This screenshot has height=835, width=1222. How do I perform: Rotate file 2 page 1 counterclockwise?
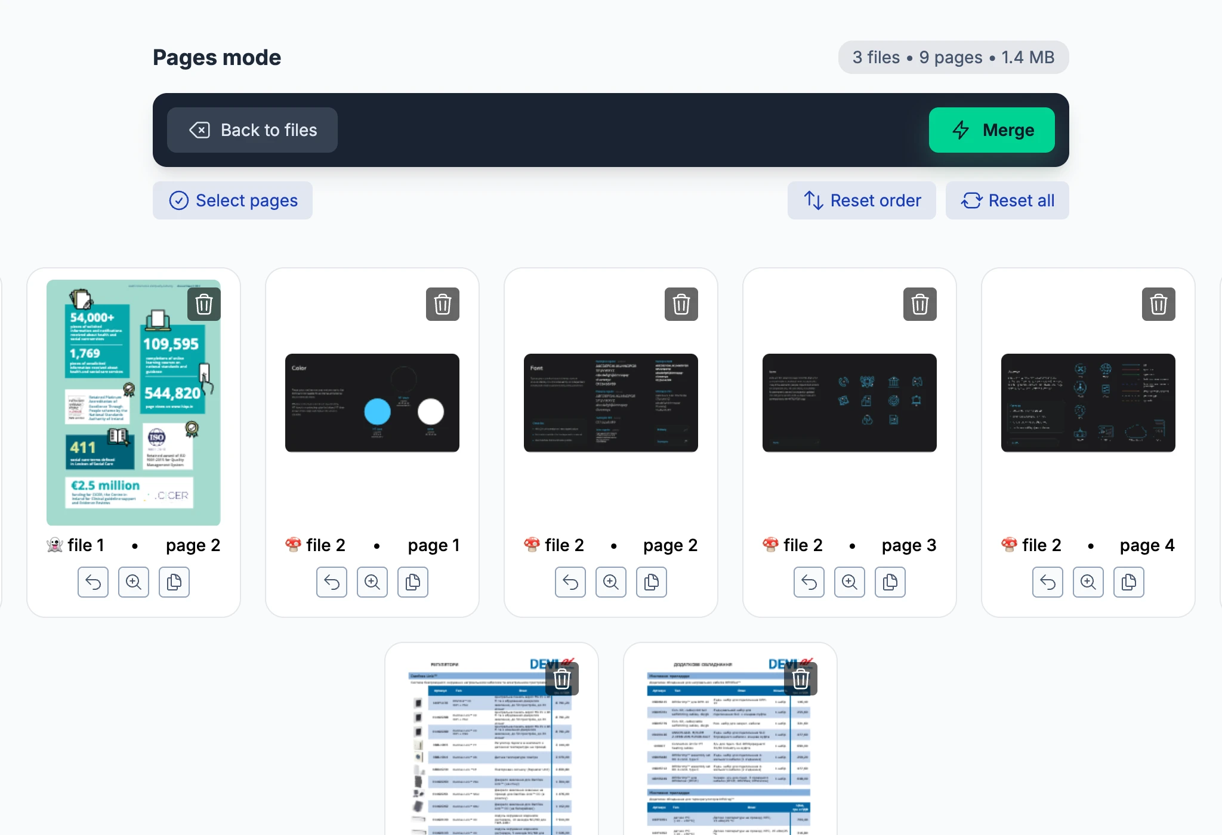coord(332,582)
